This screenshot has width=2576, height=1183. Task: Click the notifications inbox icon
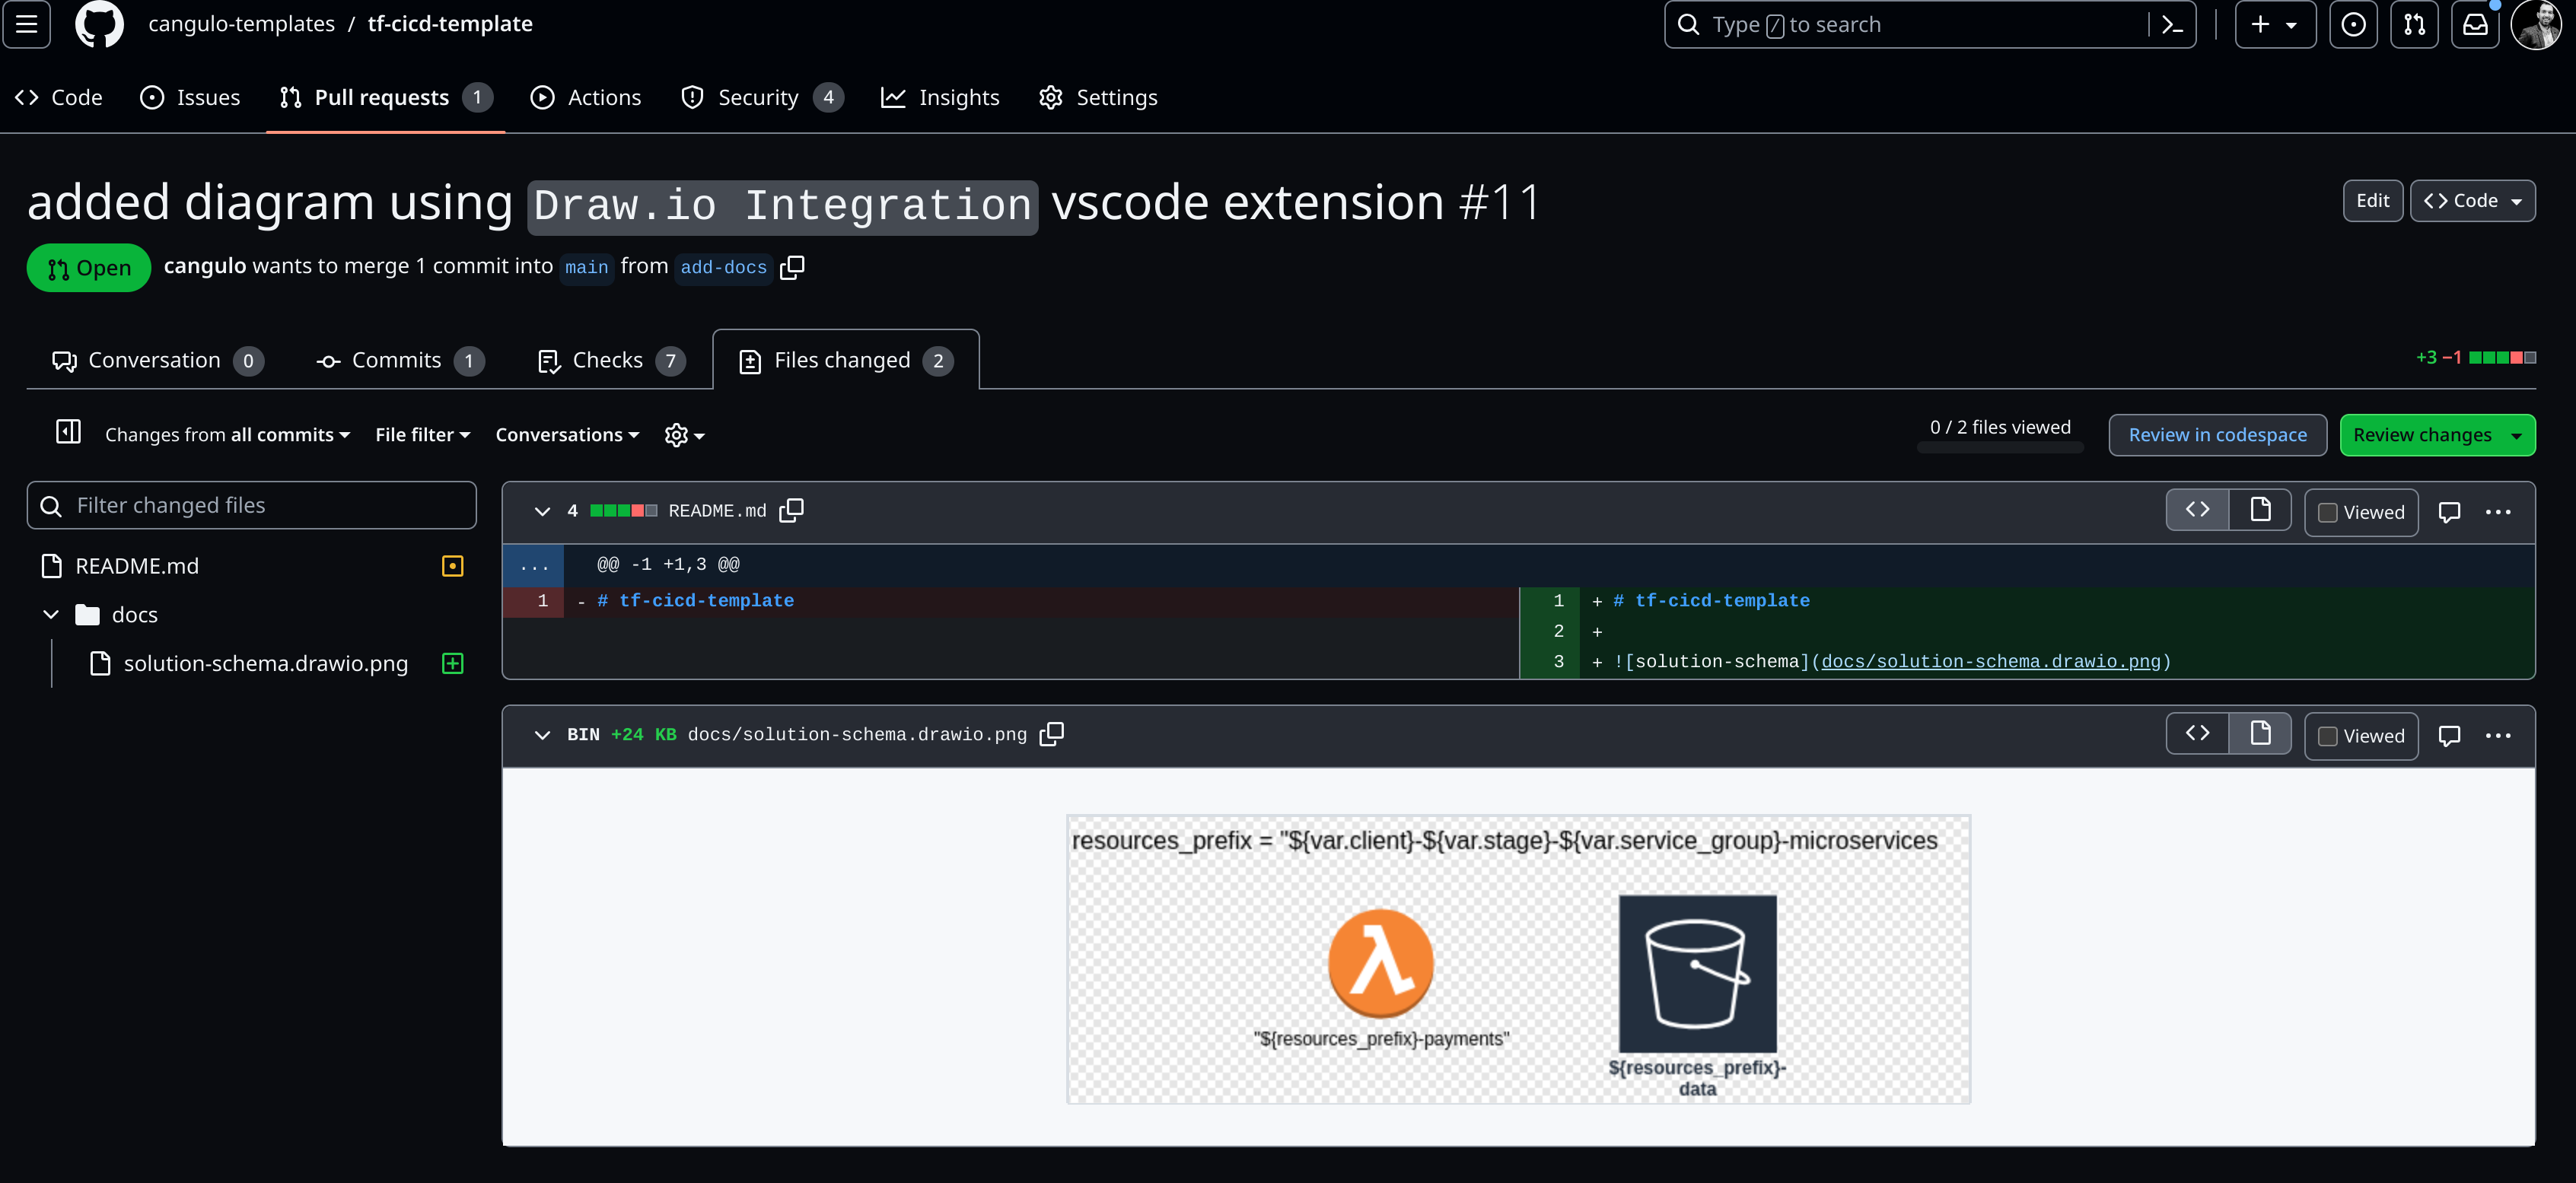click(2475, 25)
